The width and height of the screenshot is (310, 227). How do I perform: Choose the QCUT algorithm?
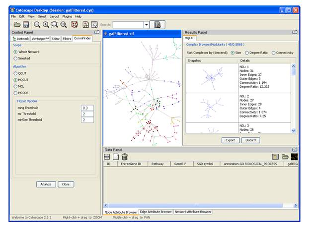20,73
